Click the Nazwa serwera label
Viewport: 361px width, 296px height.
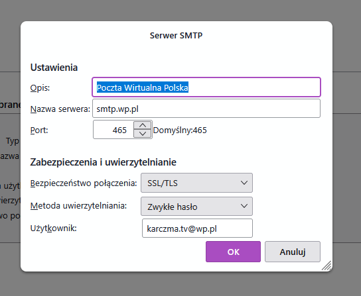(60, 109)
